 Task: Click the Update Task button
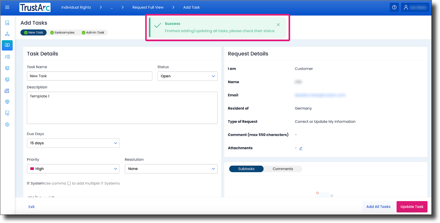click(x=412, y=207)
